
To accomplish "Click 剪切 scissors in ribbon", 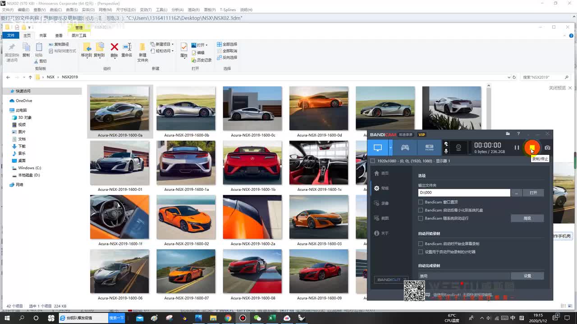I will (x=41, y=61).
